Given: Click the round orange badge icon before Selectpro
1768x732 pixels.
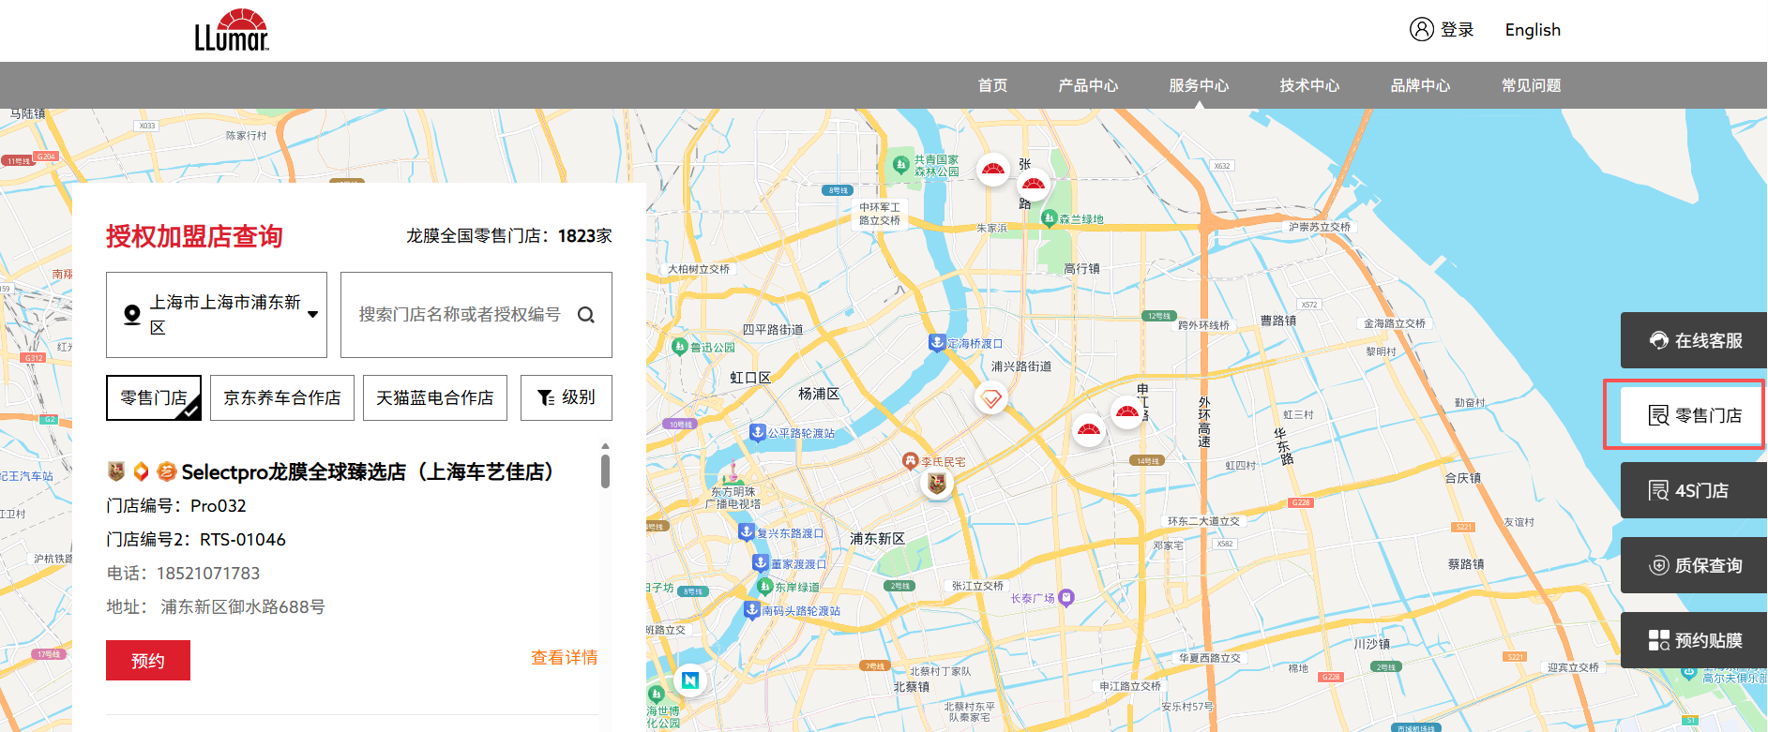Looking at the screenshot, I should tap(167, 471).
